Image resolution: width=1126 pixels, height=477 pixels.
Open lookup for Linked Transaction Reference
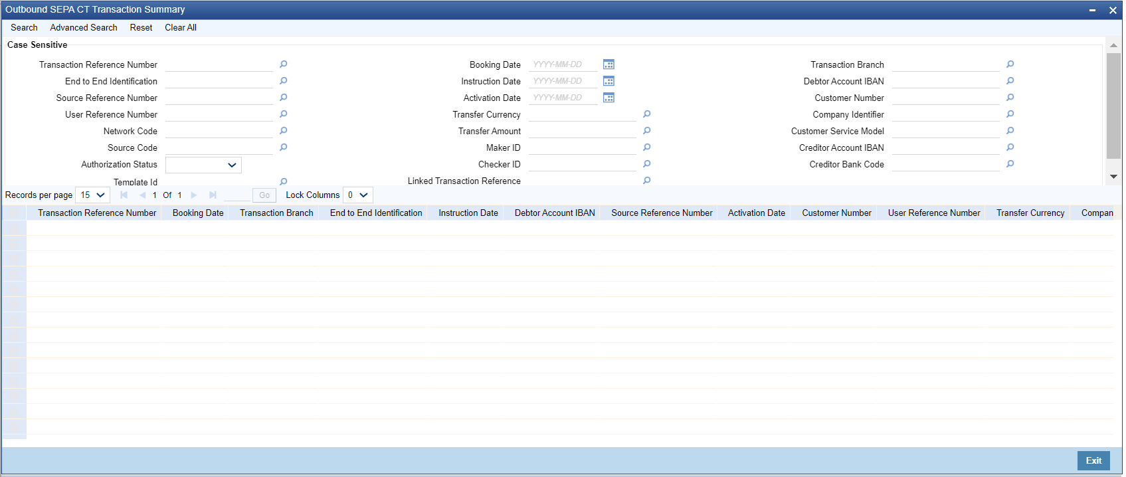[647, 181]
